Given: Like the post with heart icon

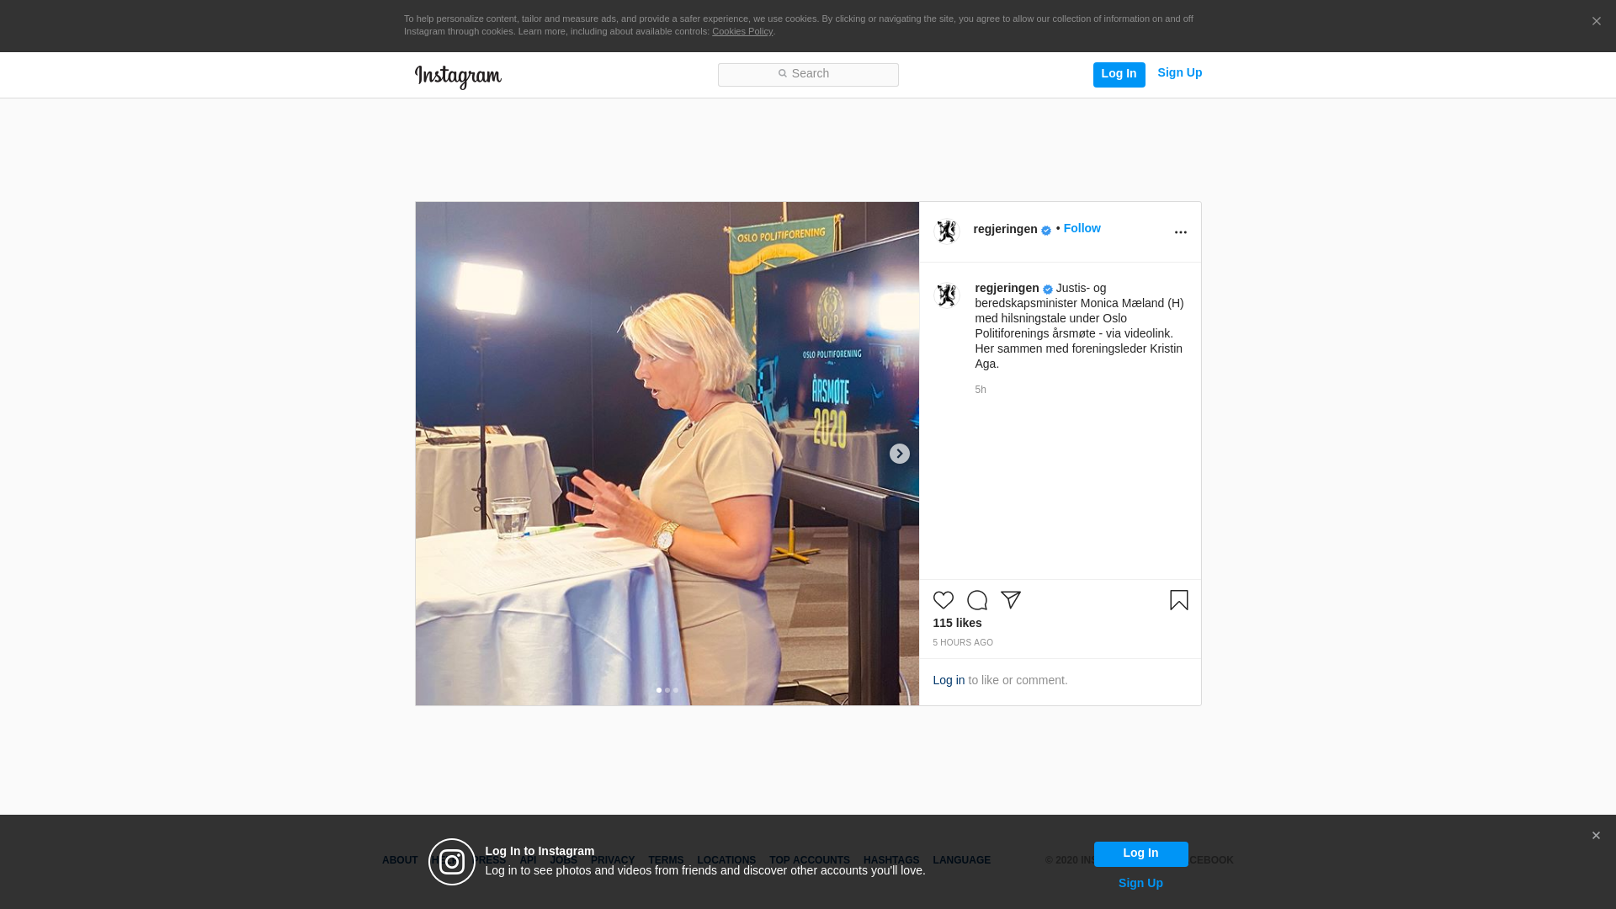Looking at the screenshot, I should (943, 600).
